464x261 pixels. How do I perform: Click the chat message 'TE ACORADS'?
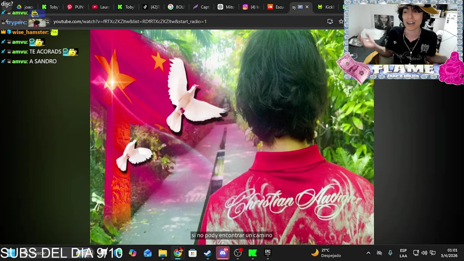45,52
